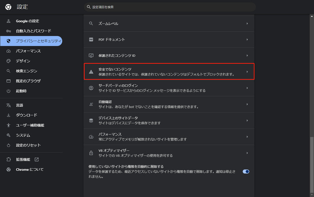Click the Chrome logo beside 設定
Screen dimensions: 314x197
(8, 7)
